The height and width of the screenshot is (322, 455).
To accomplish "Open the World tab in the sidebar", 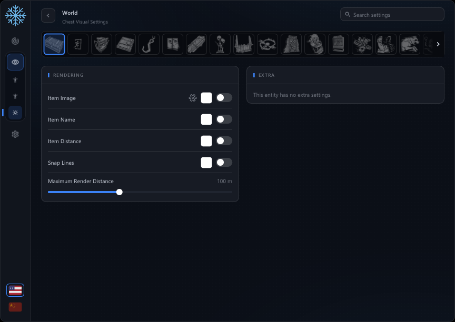I will tap(15, 113).
